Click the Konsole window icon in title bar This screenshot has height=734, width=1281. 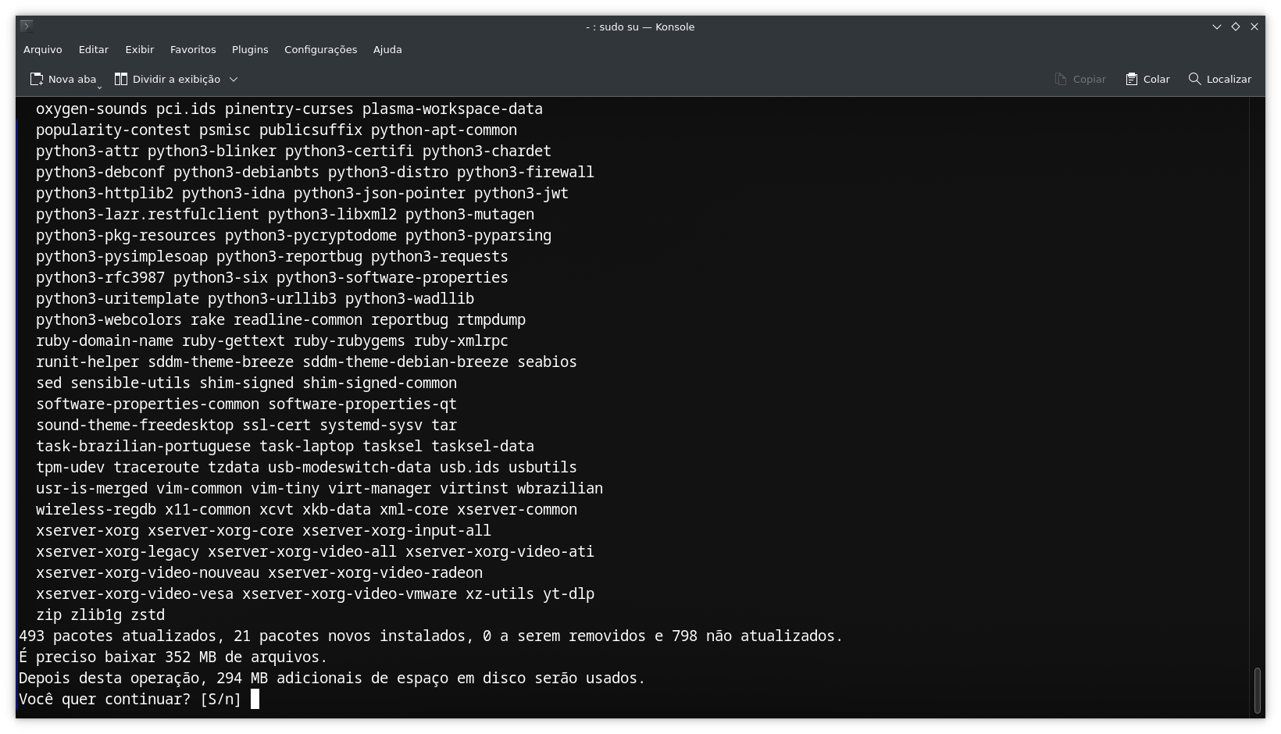[x=26, y=27]
